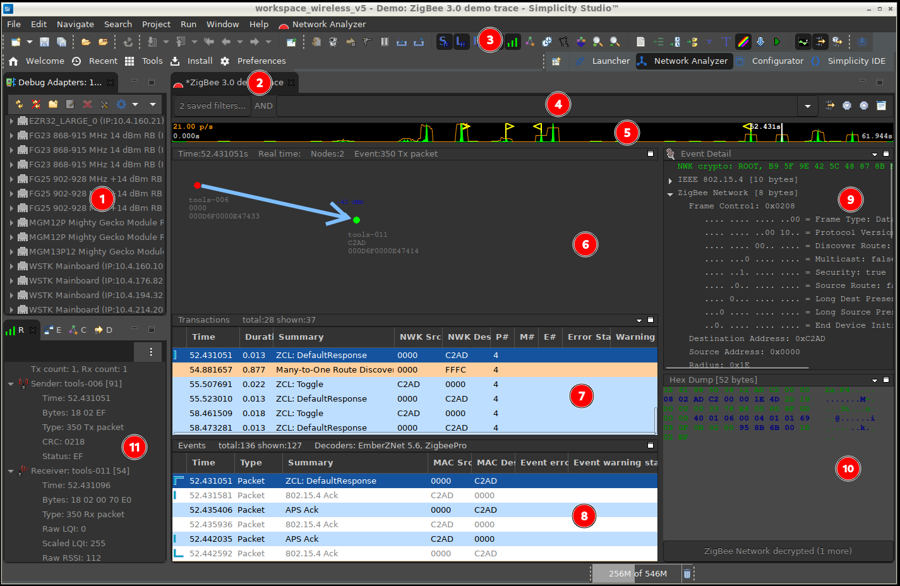Click the filter expression input field

[537, 106]
